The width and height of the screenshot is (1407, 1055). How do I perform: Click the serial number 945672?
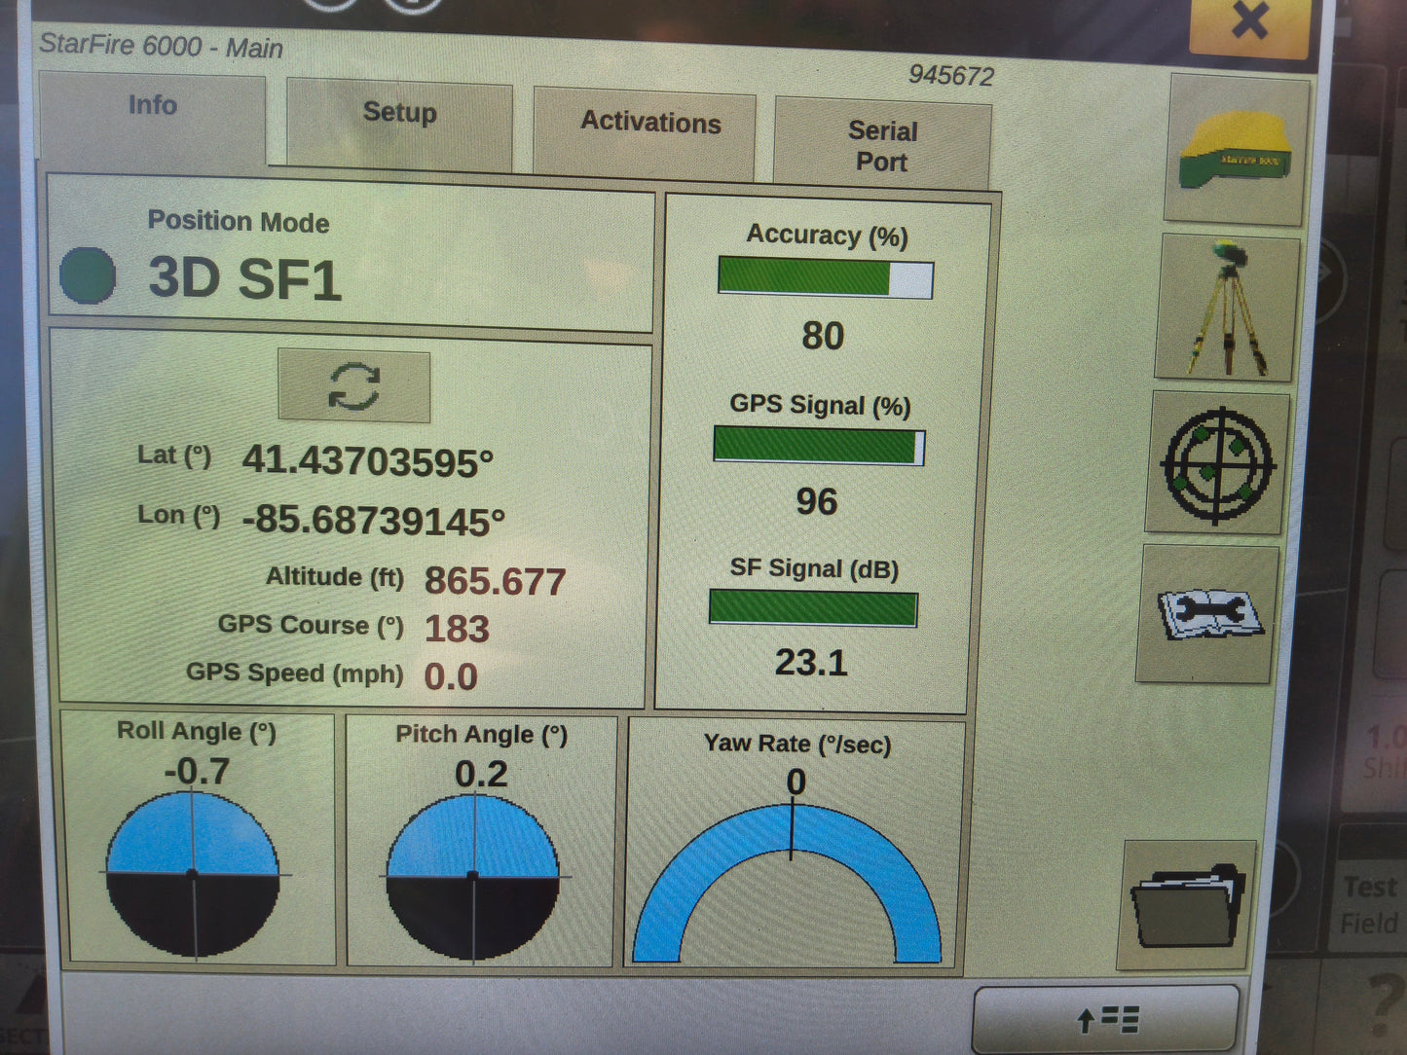tap(951, 76)
